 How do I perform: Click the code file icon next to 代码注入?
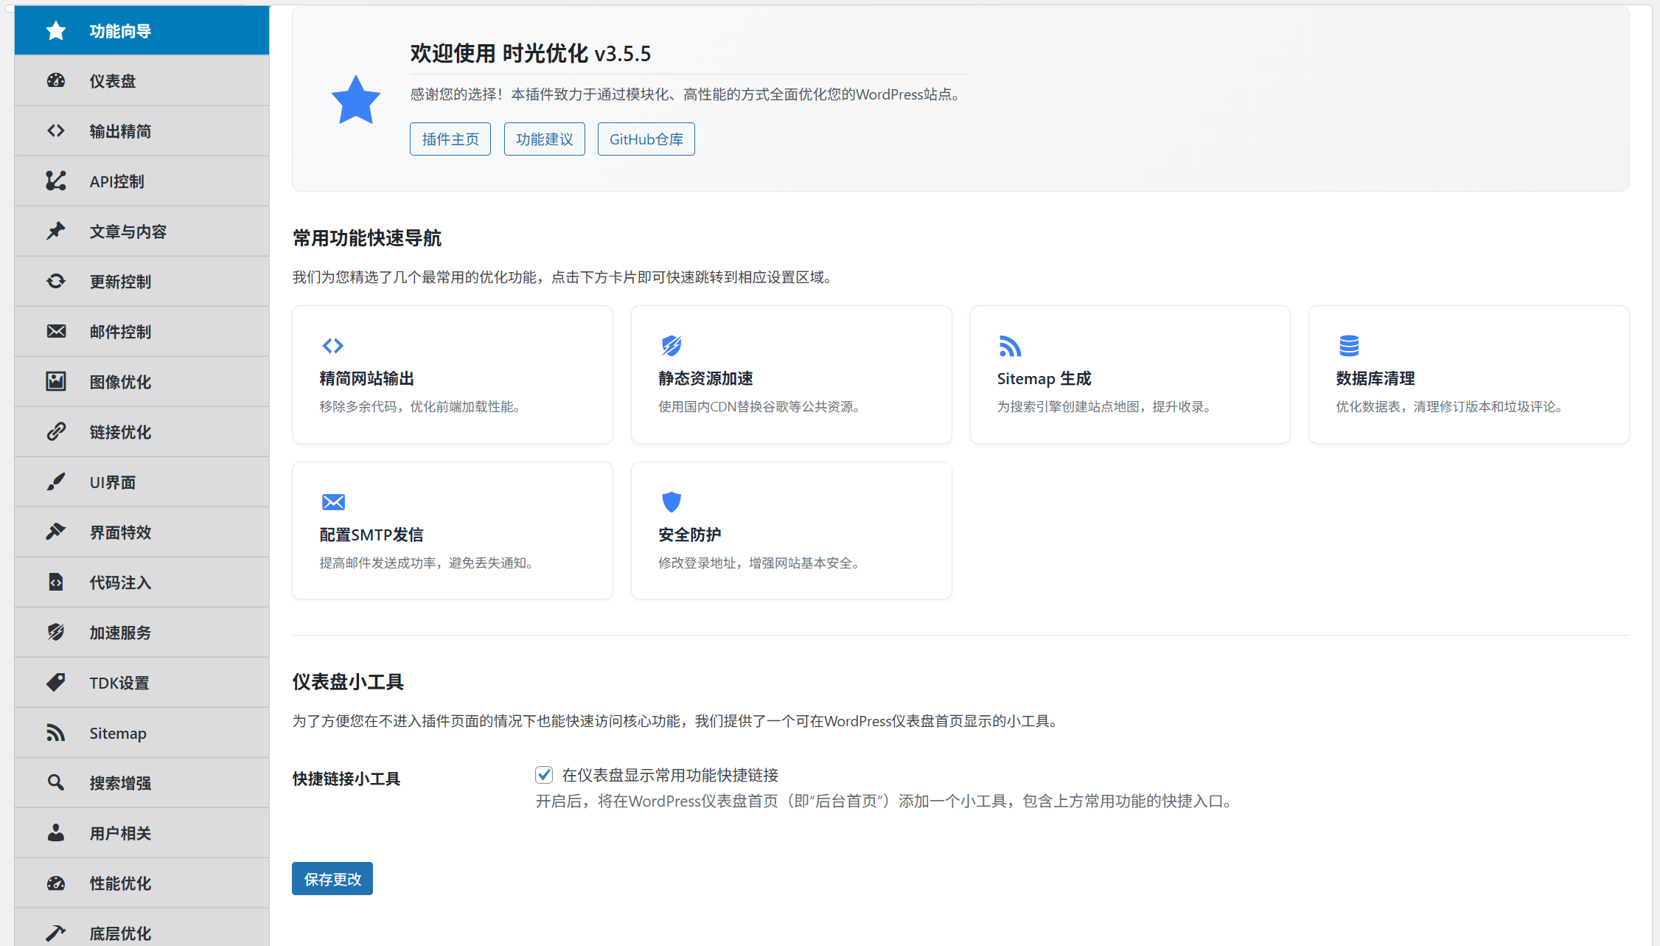click(56, 582)
